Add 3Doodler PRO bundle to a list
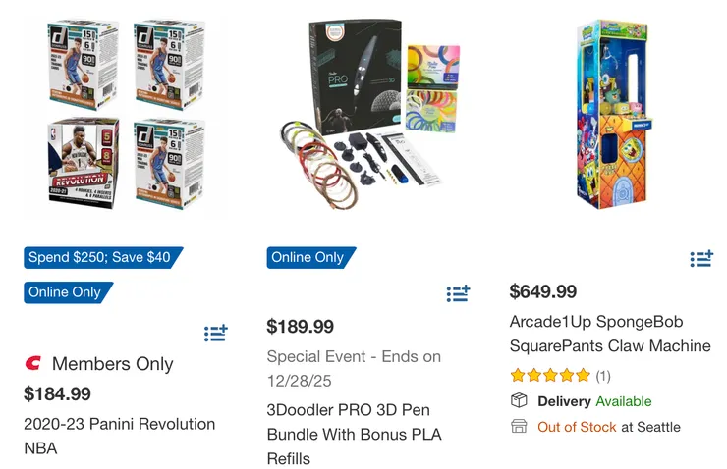This screenshot has width=727, height=469. (458, 293)
